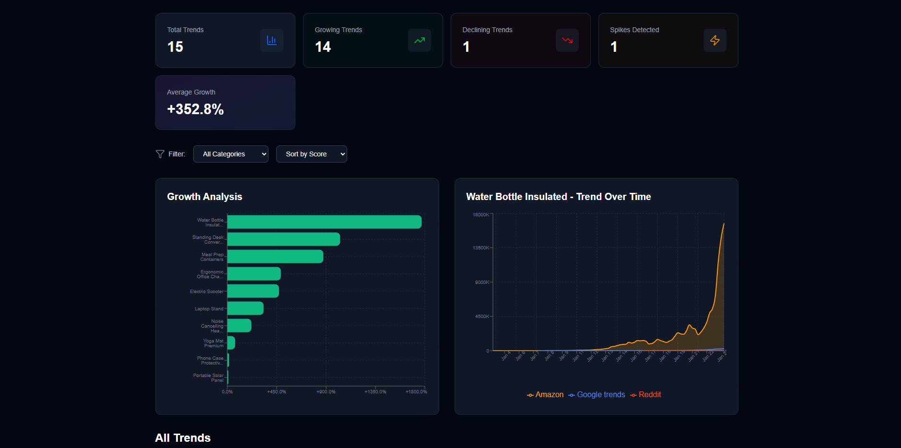Toggle Reddit series in the chart legend
Image resolution: width=901 pixels, height=448 pixels.
coord(645,394)
